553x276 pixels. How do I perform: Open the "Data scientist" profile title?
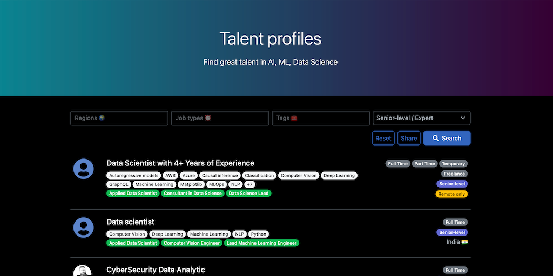[130, 222]
